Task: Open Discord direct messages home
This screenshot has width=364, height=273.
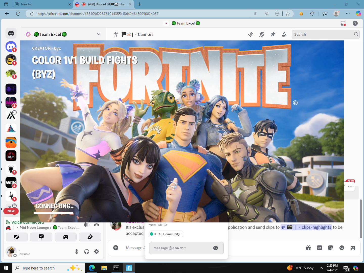Action: (x=11, y=33)
